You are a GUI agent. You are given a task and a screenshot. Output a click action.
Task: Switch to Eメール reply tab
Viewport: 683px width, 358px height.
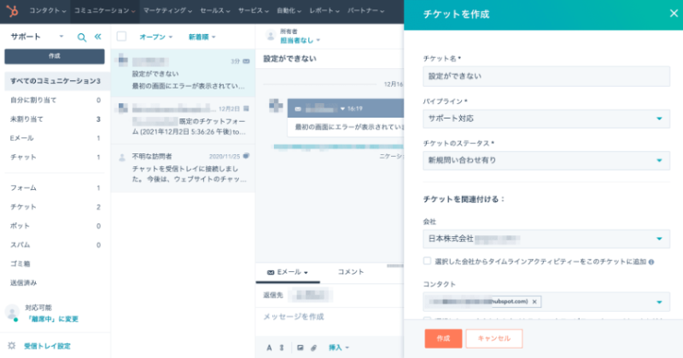[288, 272]
